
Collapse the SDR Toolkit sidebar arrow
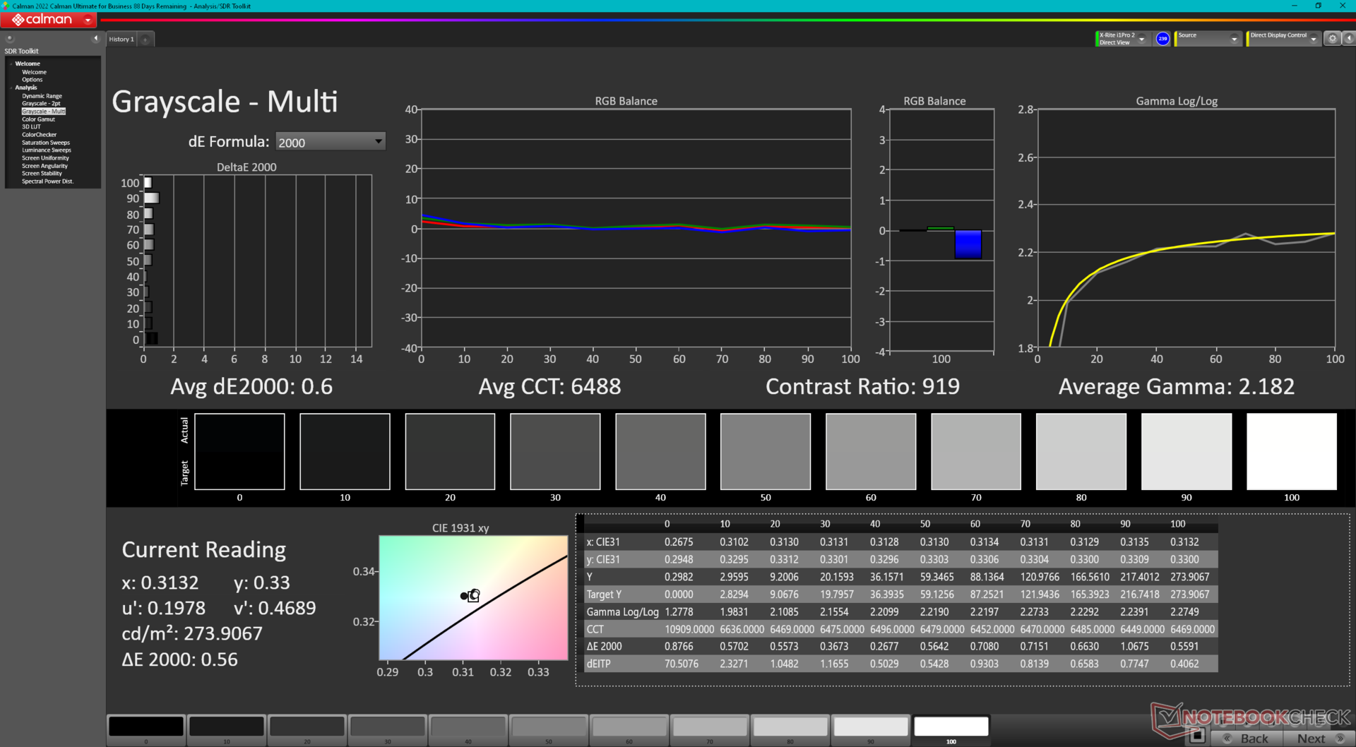(95, 39)
